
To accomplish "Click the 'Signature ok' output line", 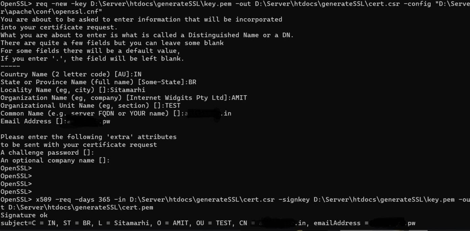I will [24, 215].
